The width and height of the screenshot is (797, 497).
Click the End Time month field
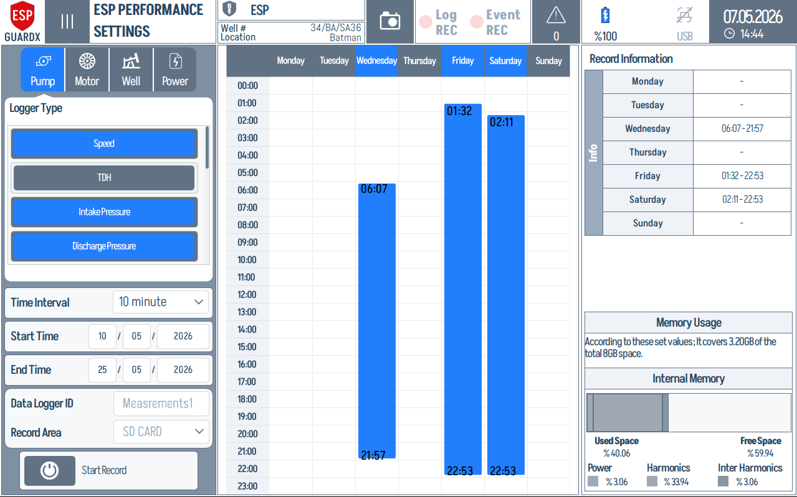coord(136,369)
